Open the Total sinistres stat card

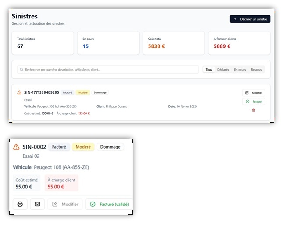[43, 43]
